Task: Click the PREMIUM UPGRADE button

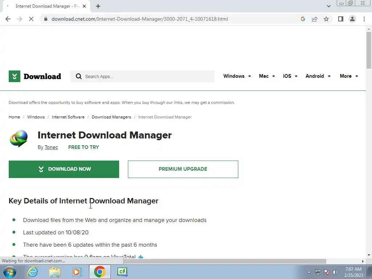Action: (x=183, y=169)
